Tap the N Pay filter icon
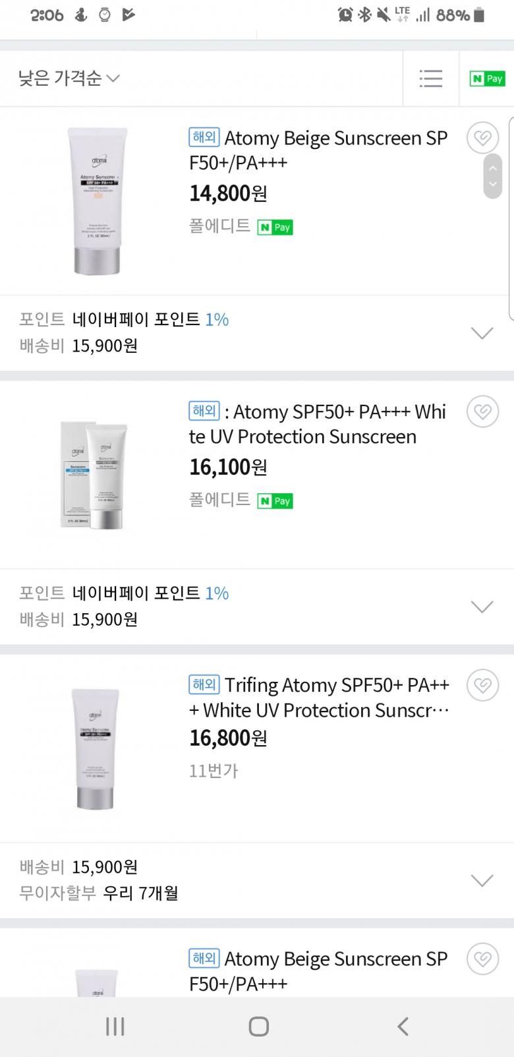The image size is (514, 1057). point(487,78)
